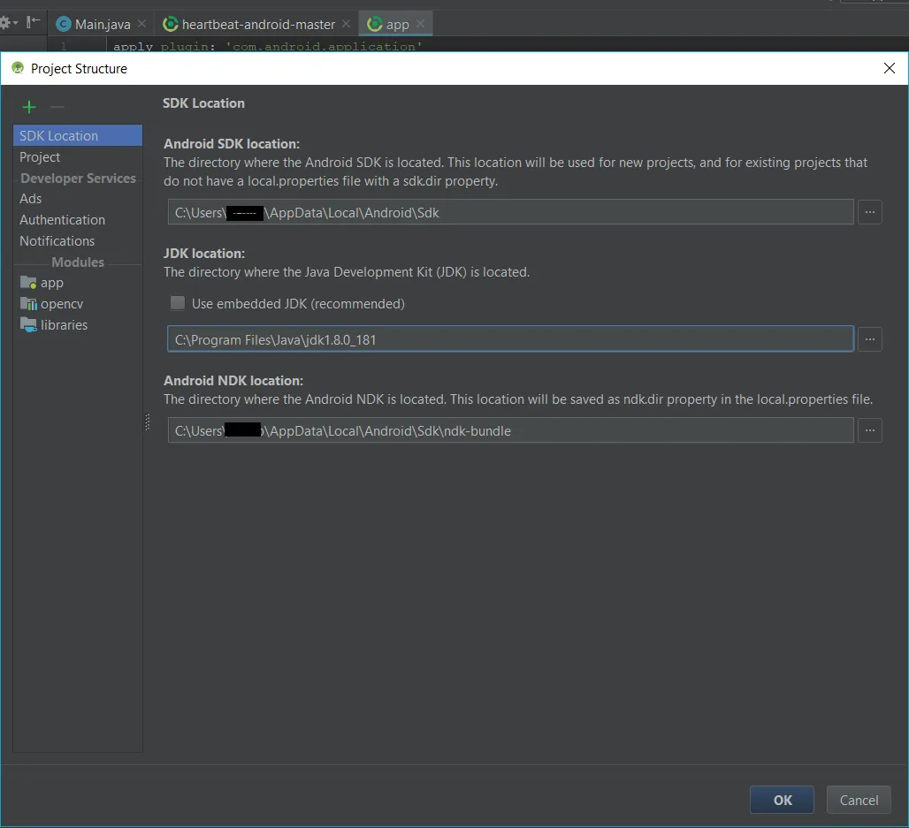Image resolution: width=909 pixels, height=828 pixels.
Task: Click the heartbeat-android-master gradle icon
Action: 171,24
